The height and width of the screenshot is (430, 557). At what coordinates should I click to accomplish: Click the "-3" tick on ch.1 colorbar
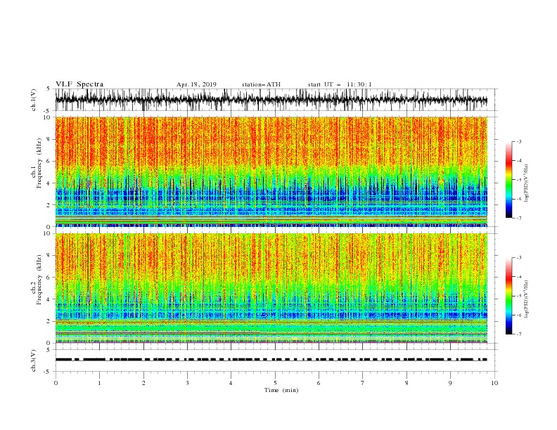coord(519,141)
